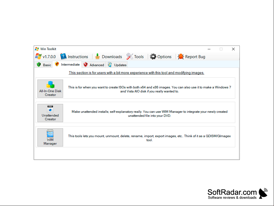Open the Tools menu
The height and width of the screenshot is (206, 274).
pyautogui.click(x=139, y=57)
